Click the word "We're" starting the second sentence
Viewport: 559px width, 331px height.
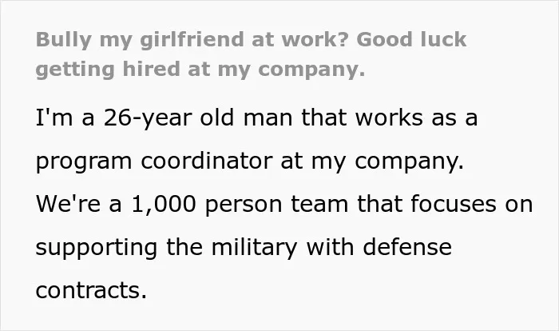[68, 204]
